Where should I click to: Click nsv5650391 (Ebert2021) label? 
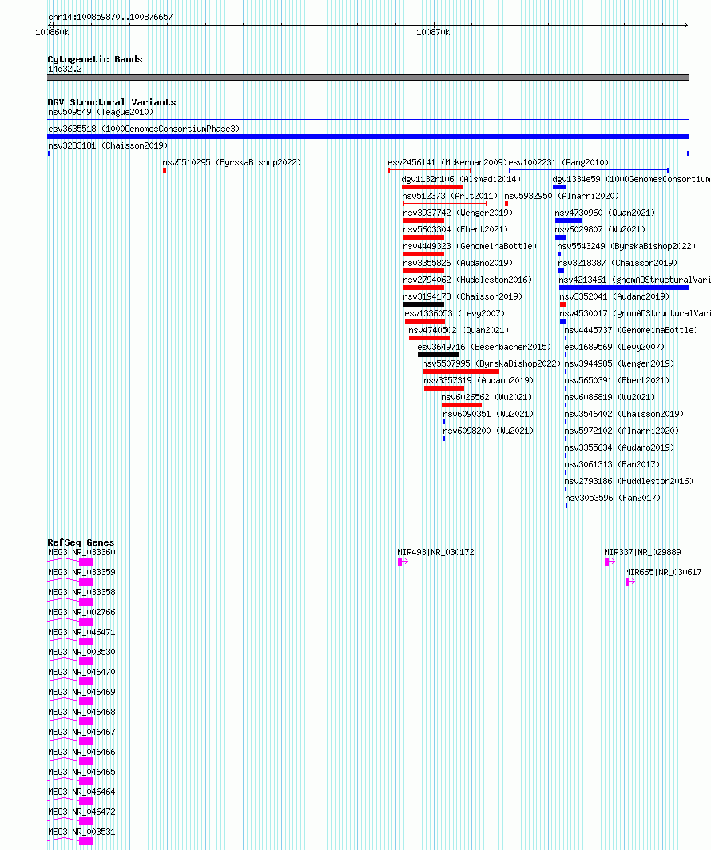[617, 380]
